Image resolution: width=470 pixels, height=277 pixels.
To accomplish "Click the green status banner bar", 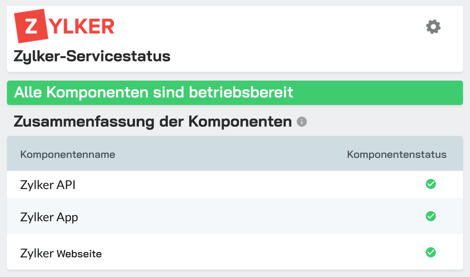I will pyautogui.click(x=235, y=92).
